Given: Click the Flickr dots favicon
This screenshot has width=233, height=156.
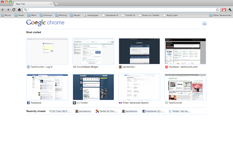Looking at the screenshot, I should (x=120, y=103).
